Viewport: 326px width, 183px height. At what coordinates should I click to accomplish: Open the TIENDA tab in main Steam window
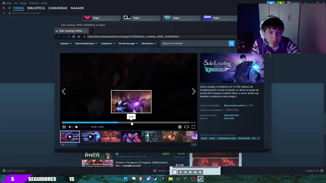click(x=19, y=8)
